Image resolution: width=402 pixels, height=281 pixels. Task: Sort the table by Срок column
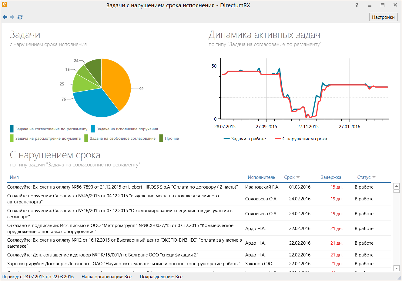click(289, 177)
